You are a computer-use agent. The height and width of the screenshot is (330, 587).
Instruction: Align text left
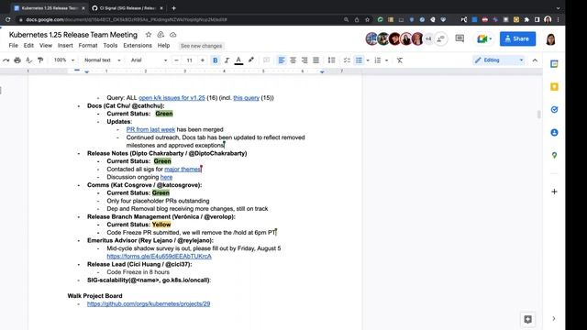tap(282, 60)
